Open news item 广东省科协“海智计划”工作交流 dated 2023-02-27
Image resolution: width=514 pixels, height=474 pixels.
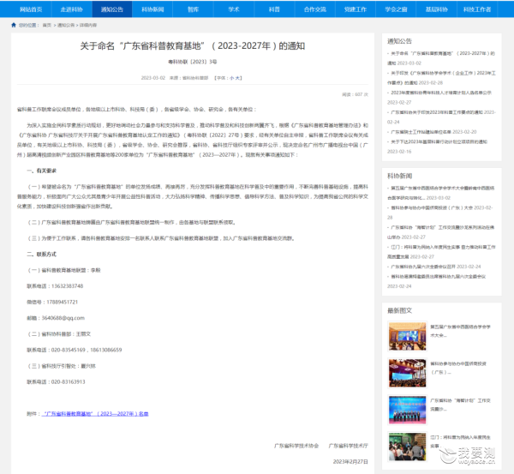(441, 232)
